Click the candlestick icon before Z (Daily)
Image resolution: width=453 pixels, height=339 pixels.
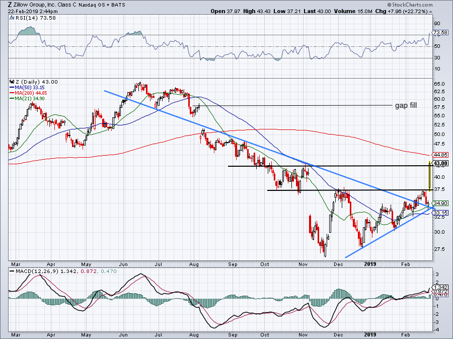[12, 82]
